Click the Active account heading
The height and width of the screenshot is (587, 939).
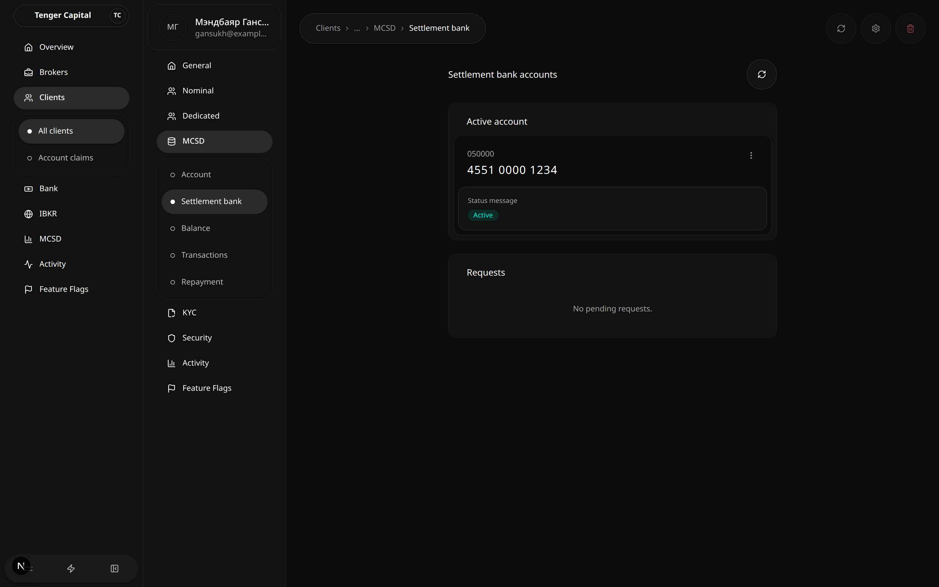497,122
